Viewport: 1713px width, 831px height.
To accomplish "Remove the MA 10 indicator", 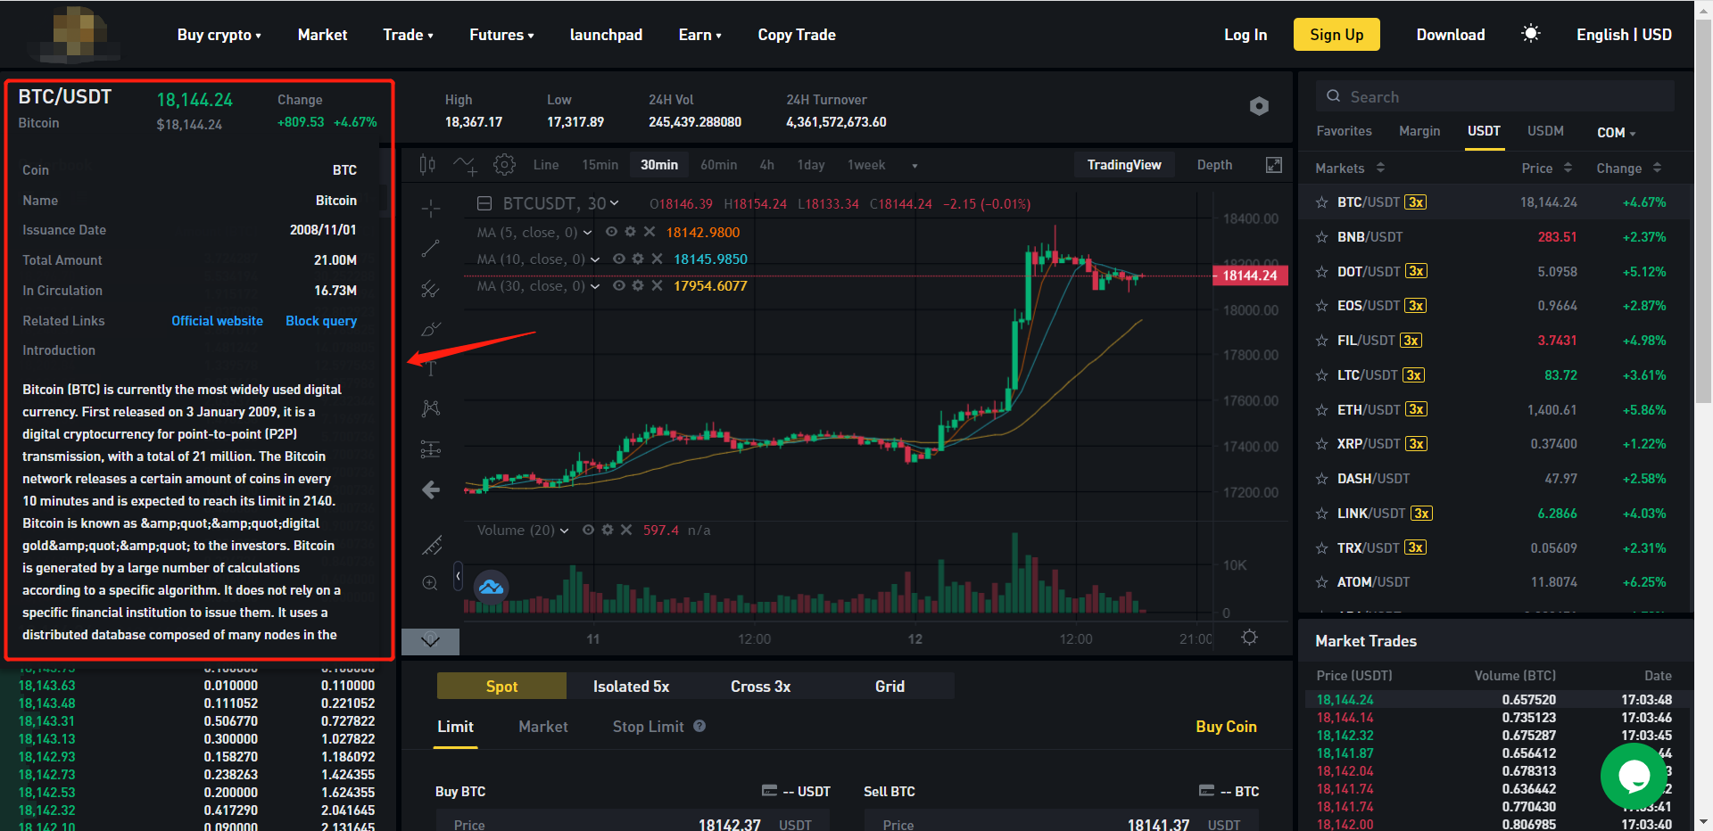I will click(x=657, y=259).
